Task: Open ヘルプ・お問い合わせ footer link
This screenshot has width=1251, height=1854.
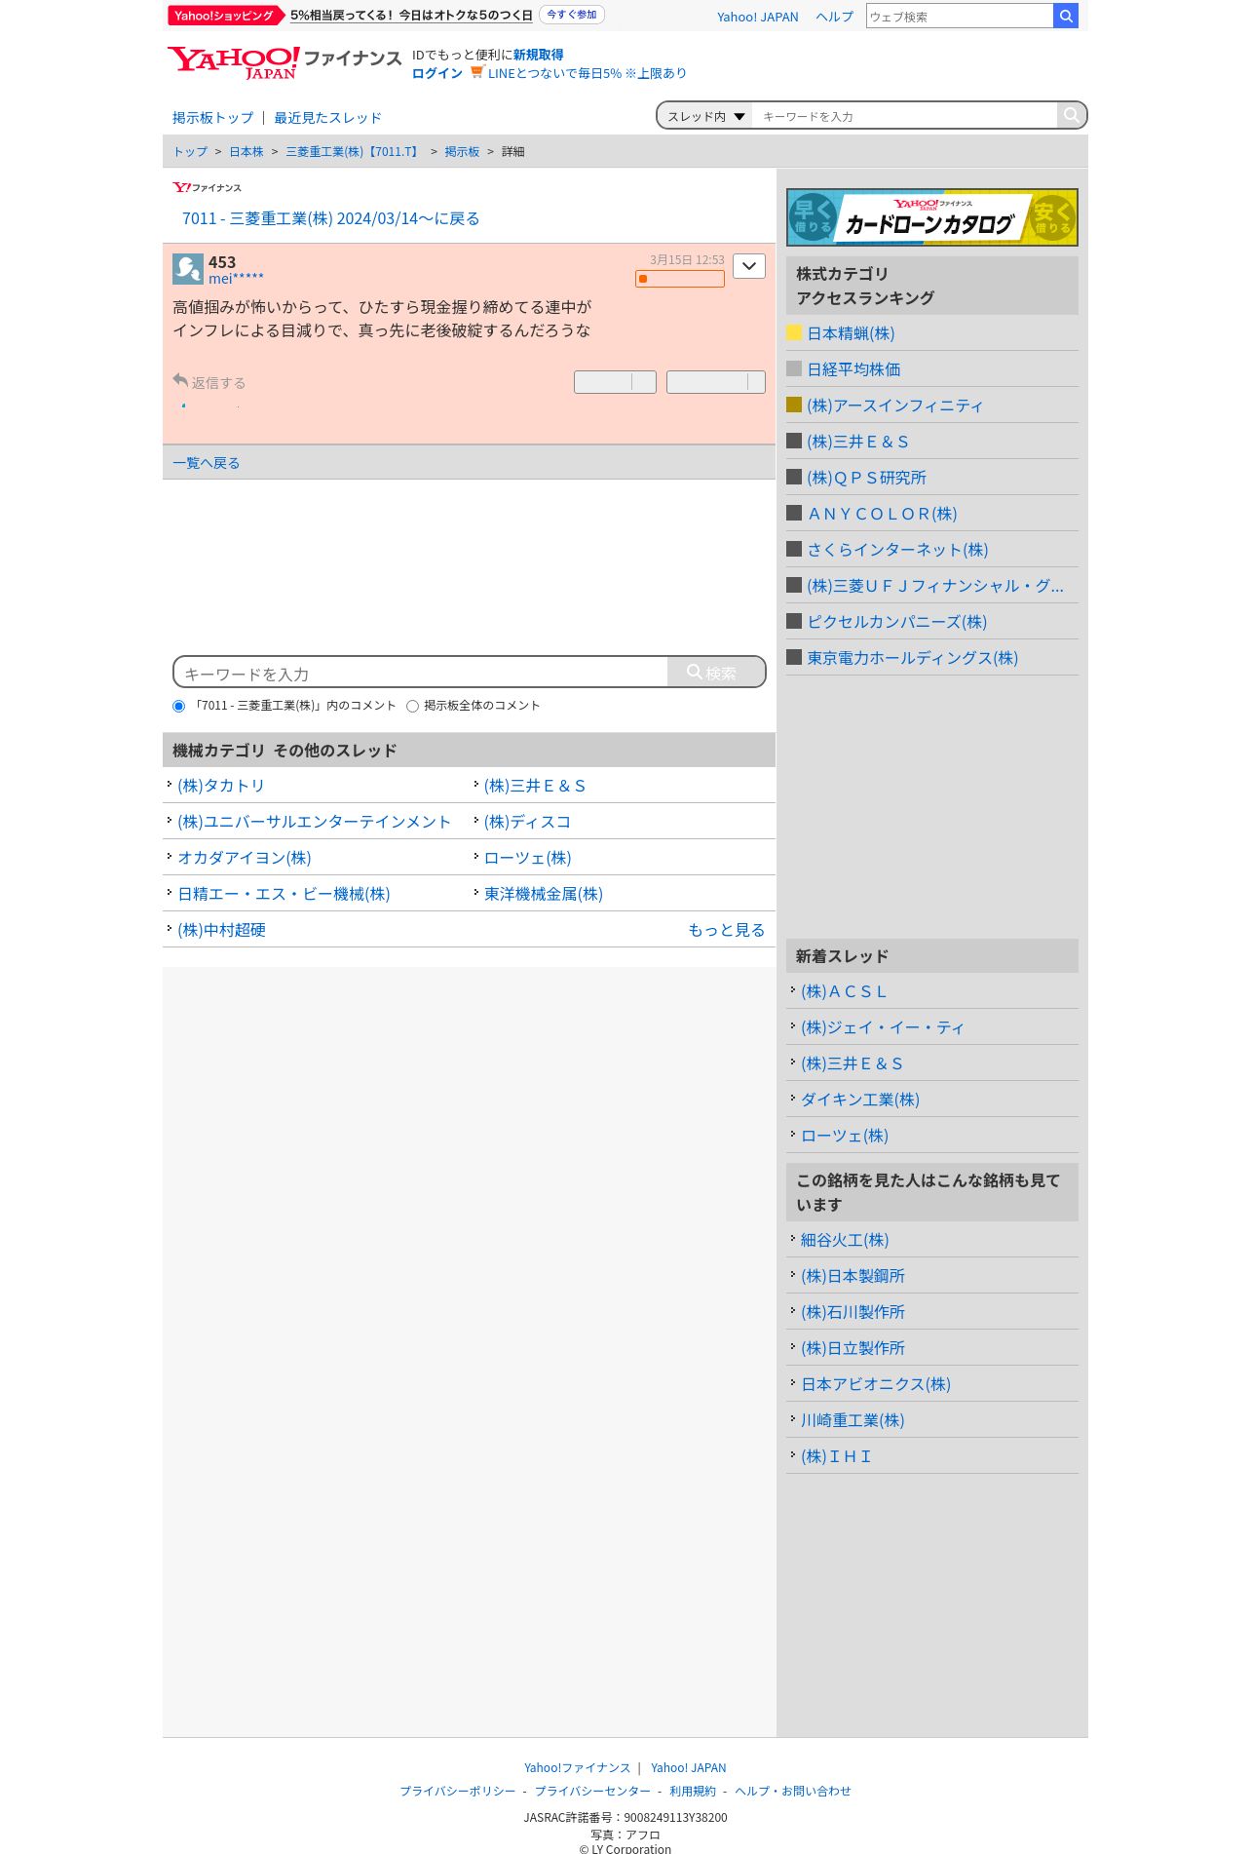Action: (x=792, y=1791)
